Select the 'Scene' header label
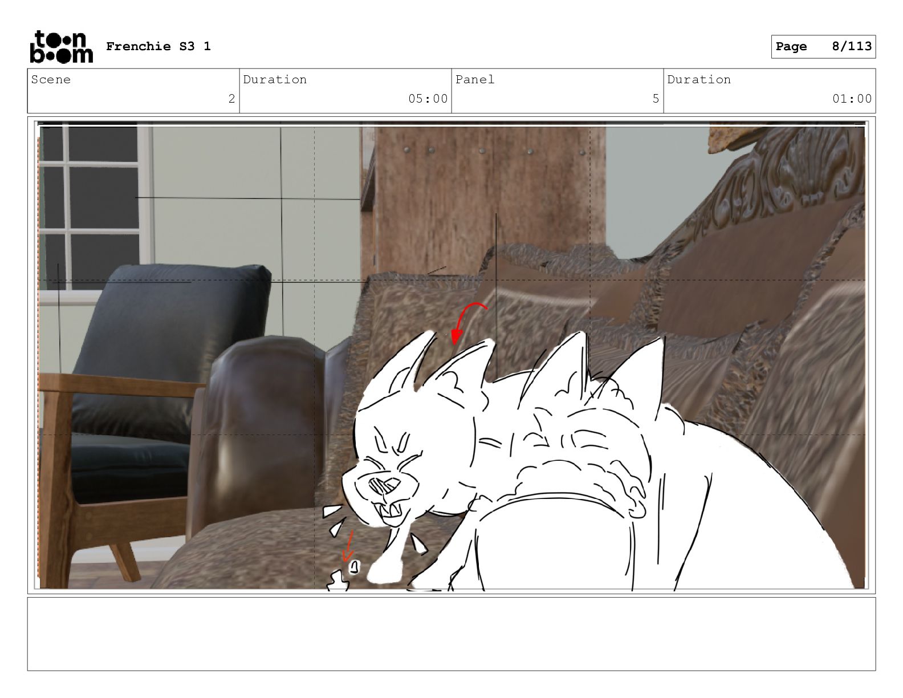Image resolution: width=903 pixels, height=698 pixels. [x=51, y=80]
